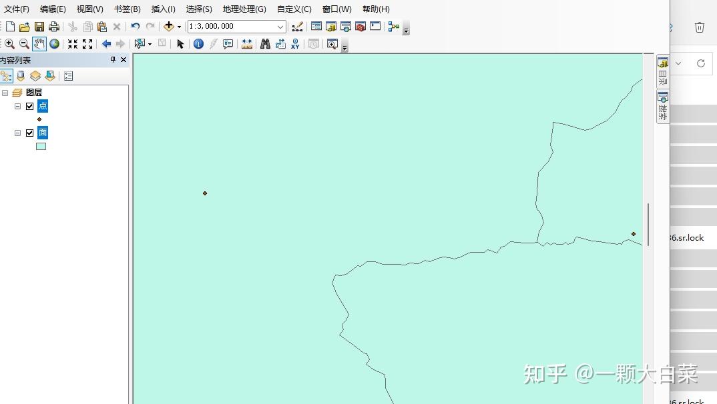Uncheck the 面 layer visibility checkbox

click(x=29, y=132)
